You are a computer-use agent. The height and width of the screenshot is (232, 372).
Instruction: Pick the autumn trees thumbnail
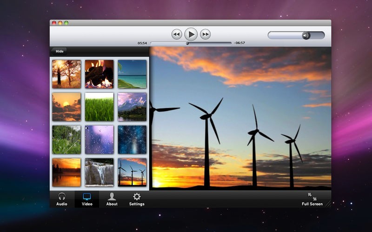66,74
